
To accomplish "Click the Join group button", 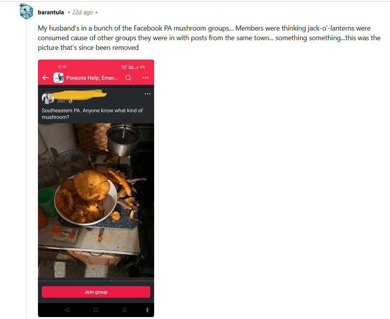I will click(96, 292).
